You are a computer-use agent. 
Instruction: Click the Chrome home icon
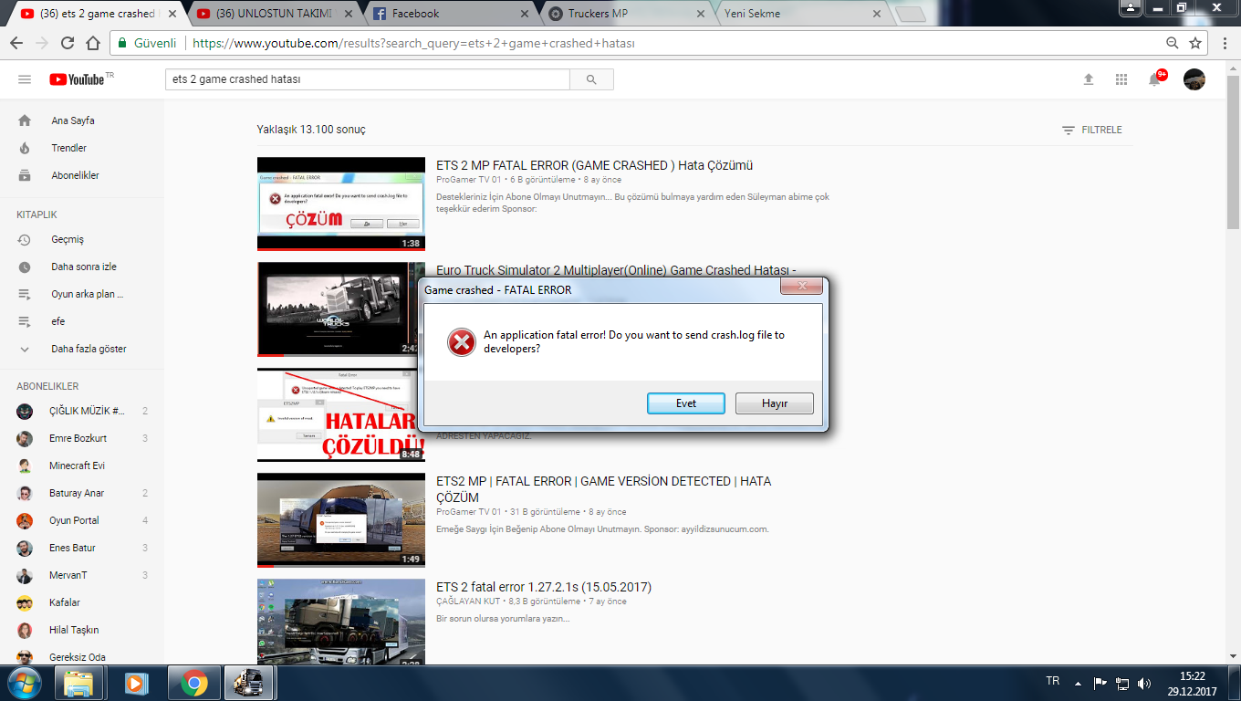[x=92, y=43]
